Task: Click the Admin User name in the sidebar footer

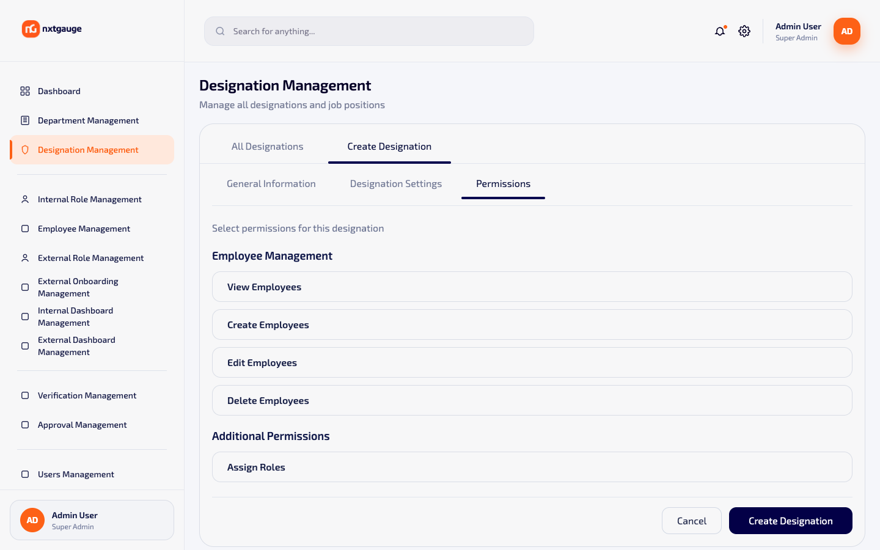Action: coord(75,515)
